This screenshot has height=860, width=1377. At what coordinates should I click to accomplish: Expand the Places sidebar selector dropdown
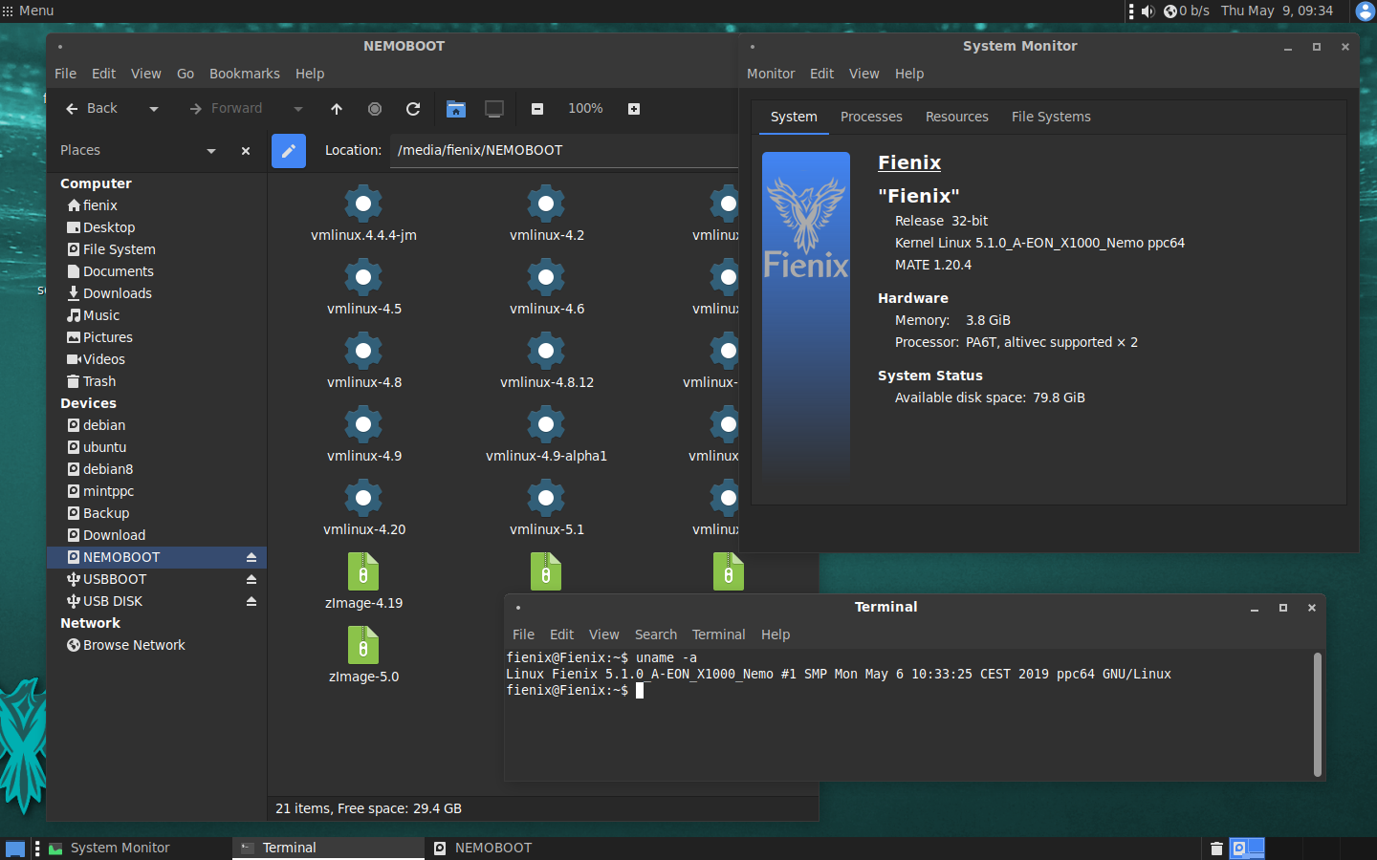211,151
